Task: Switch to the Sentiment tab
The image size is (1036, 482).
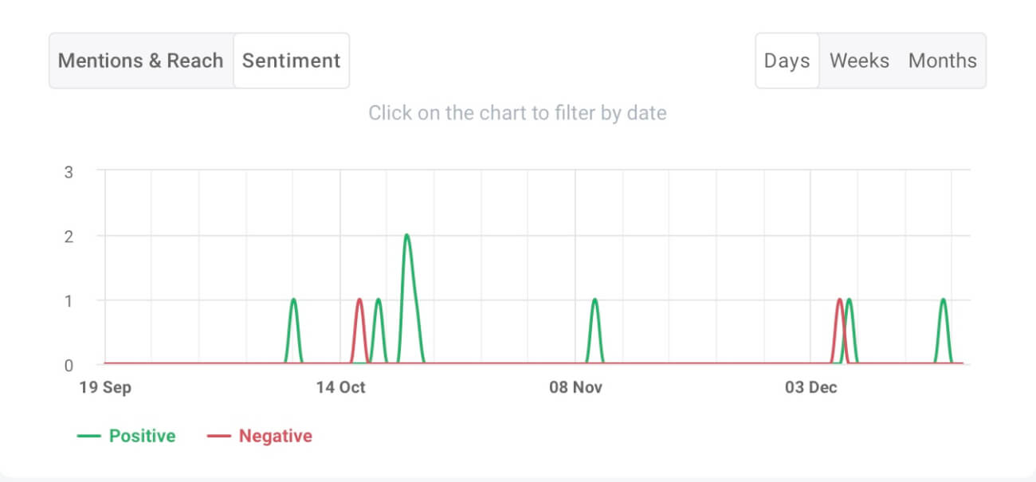Action: coord(292,60)
